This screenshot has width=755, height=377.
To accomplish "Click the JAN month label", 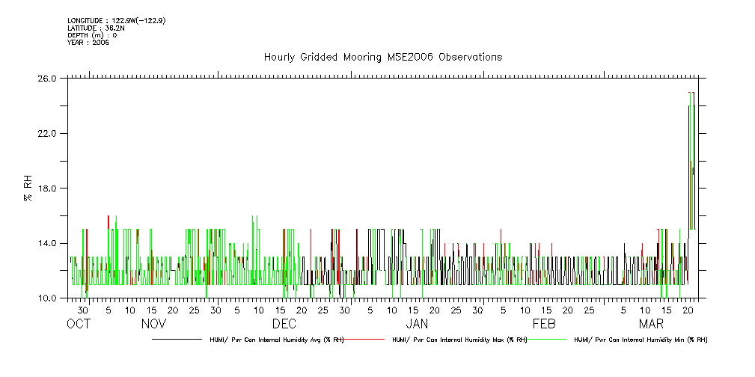I will [x=417, y=324].
